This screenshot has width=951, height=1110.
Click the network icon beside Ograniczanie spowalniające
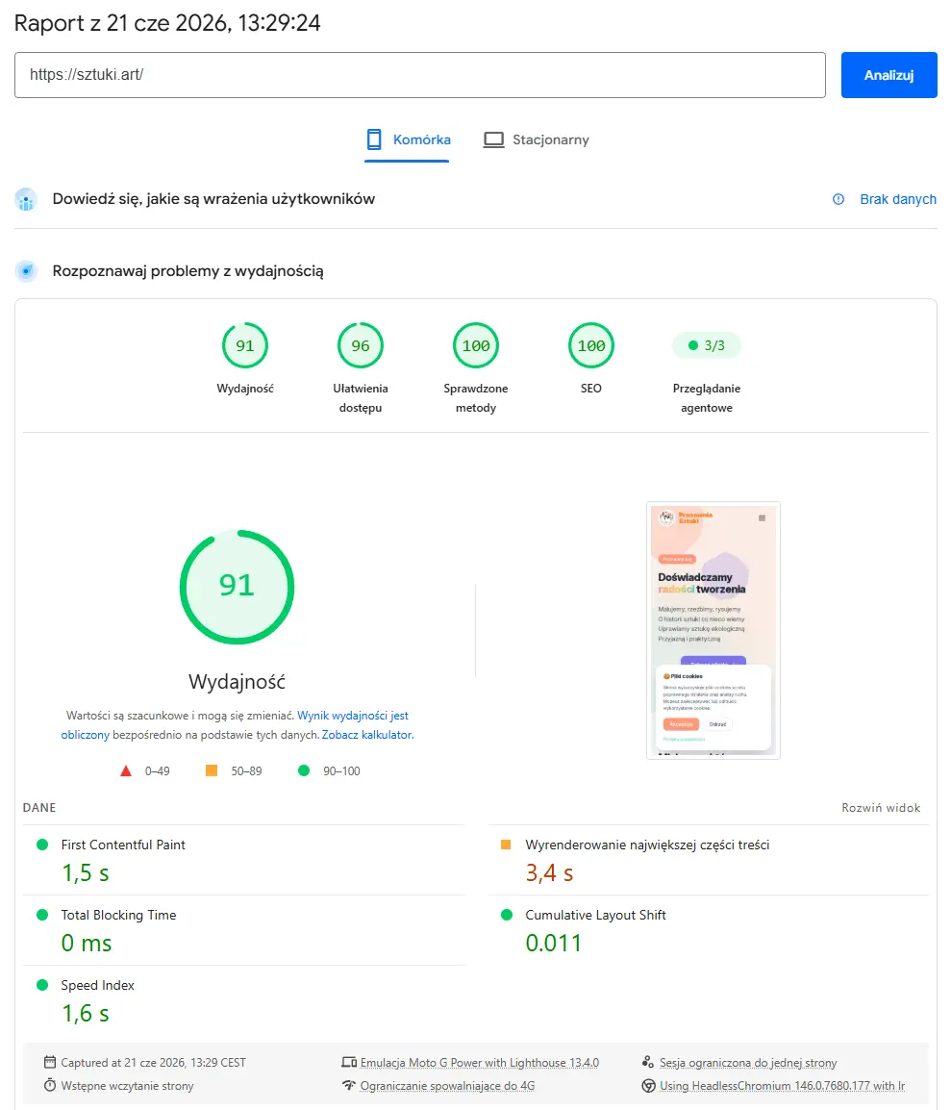[349, 1085]
